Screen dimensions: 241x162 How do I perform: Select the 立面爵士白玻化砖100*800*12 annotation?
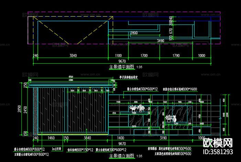coord(32,154)
